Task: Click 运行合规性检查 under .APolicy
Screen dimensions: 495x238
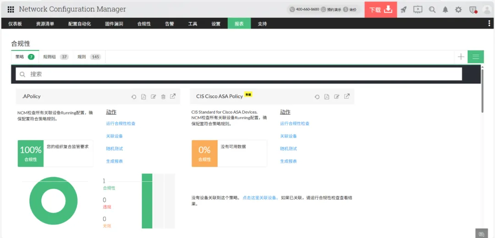Action: 121,123
